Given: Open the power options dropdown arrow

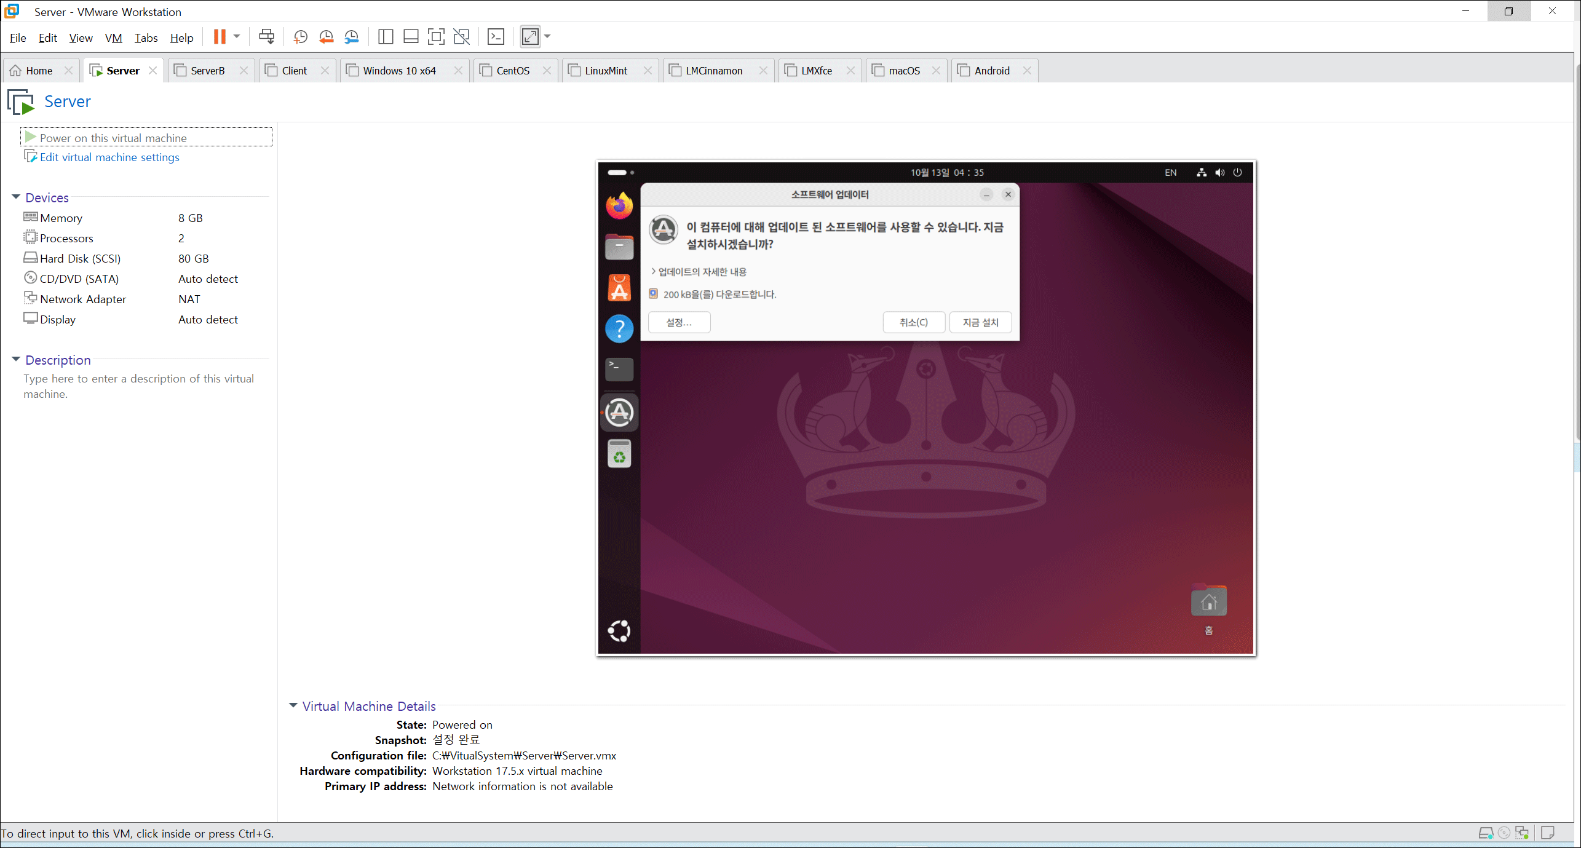Looking at the screenshot, I should [x=237, y=37].
